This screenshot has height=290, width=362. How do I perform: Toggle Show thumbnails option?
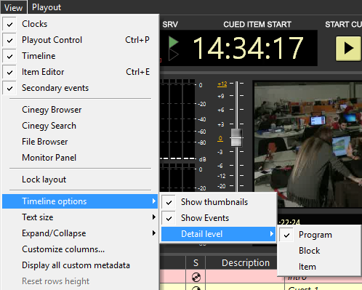tap(218, 202)
